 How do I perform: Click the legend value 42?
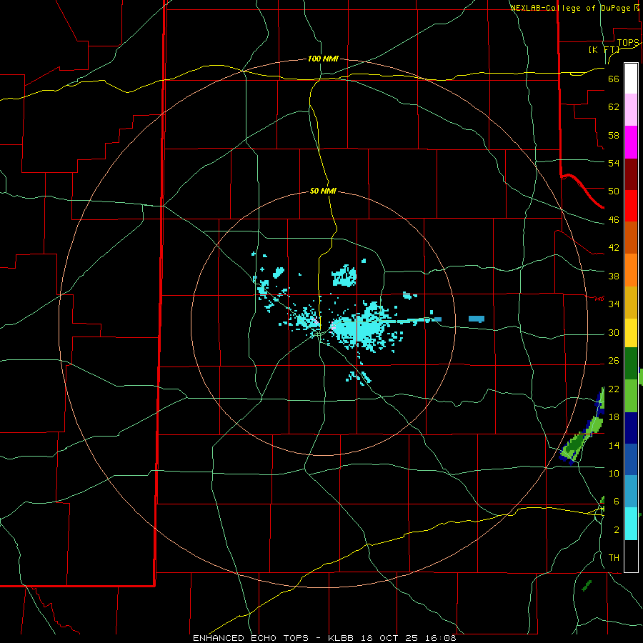coord(614,248)
